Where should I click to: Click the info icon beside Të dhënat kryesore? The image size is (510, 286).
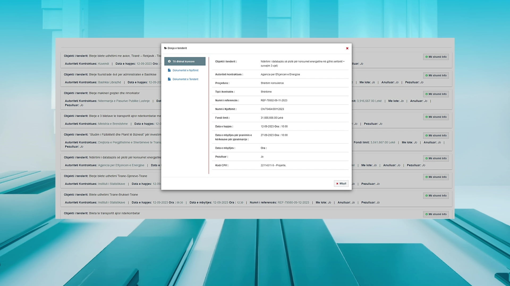(x=169, y=61)
